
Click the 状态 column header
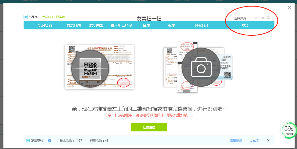click(246, 25)
